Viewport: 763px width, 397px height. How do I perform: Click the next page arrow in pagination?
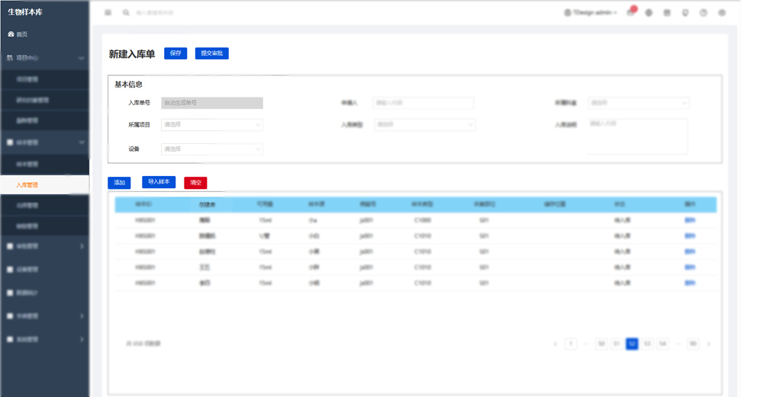709,344
